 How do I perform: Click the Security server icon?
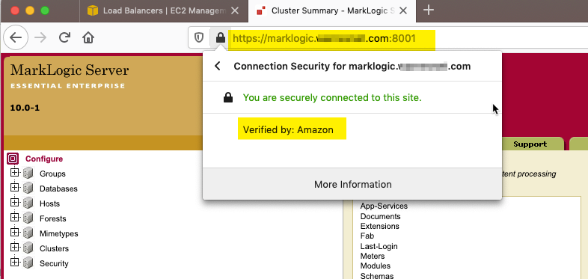pos(28,263)
